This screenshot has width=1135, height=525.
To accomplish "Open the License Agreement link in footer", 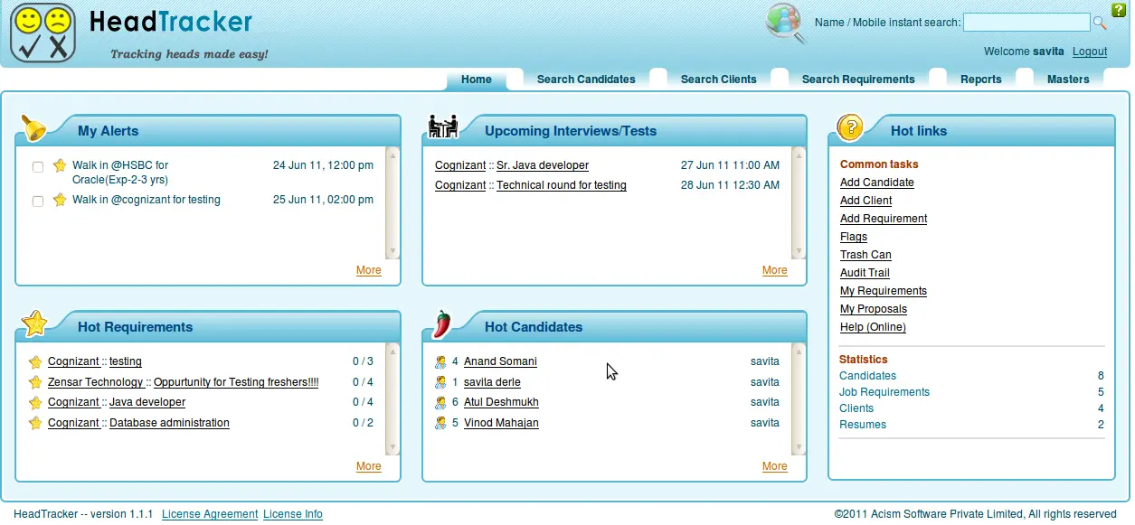I will (210, 513).
